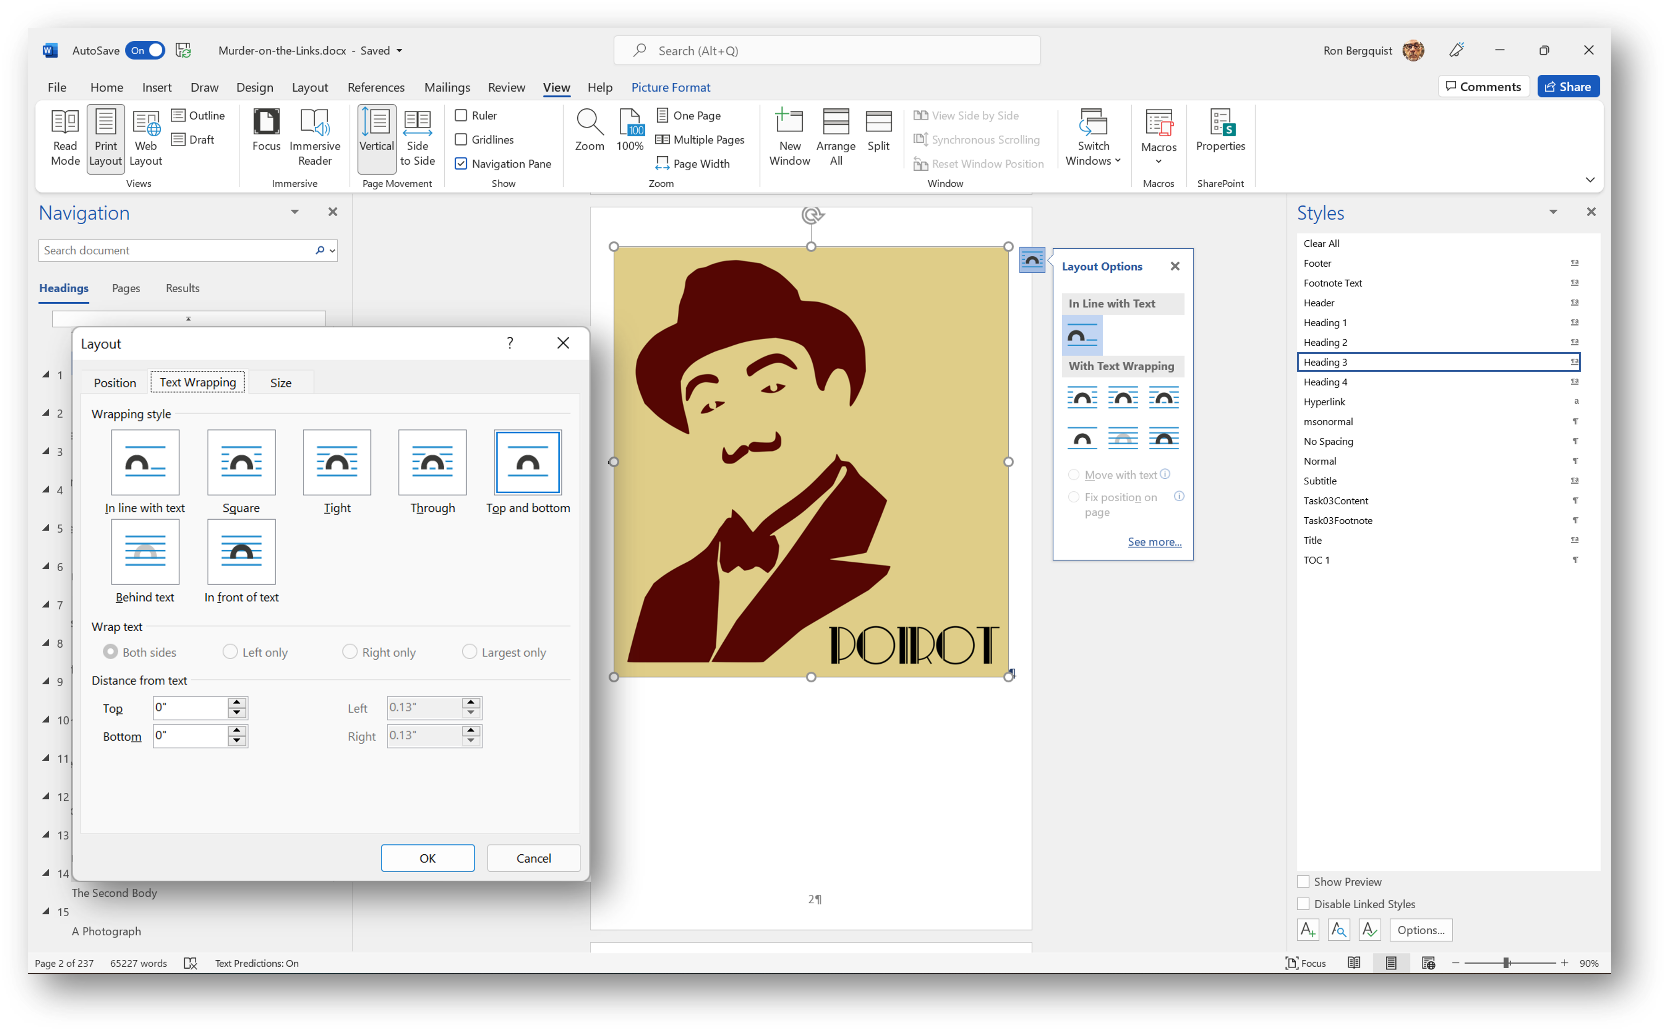This screenshot has width=1668, height=1031.
Task: Select the Square wrapping style icon
Action: click(241, 462)
